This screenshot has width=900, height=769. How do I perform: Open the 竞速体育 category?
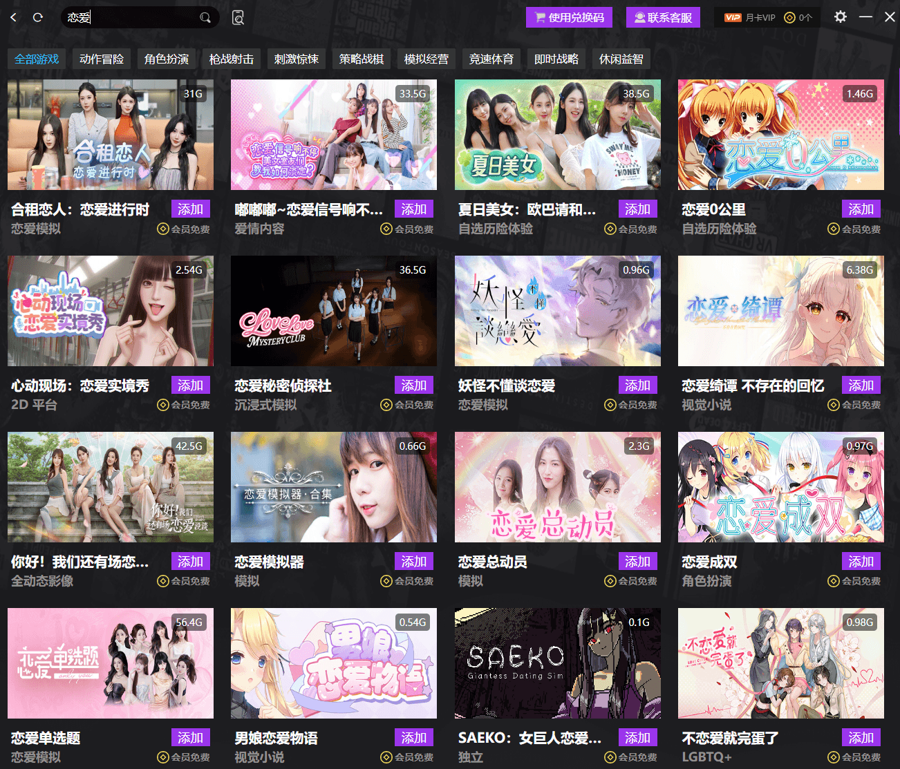coord(491,59)
